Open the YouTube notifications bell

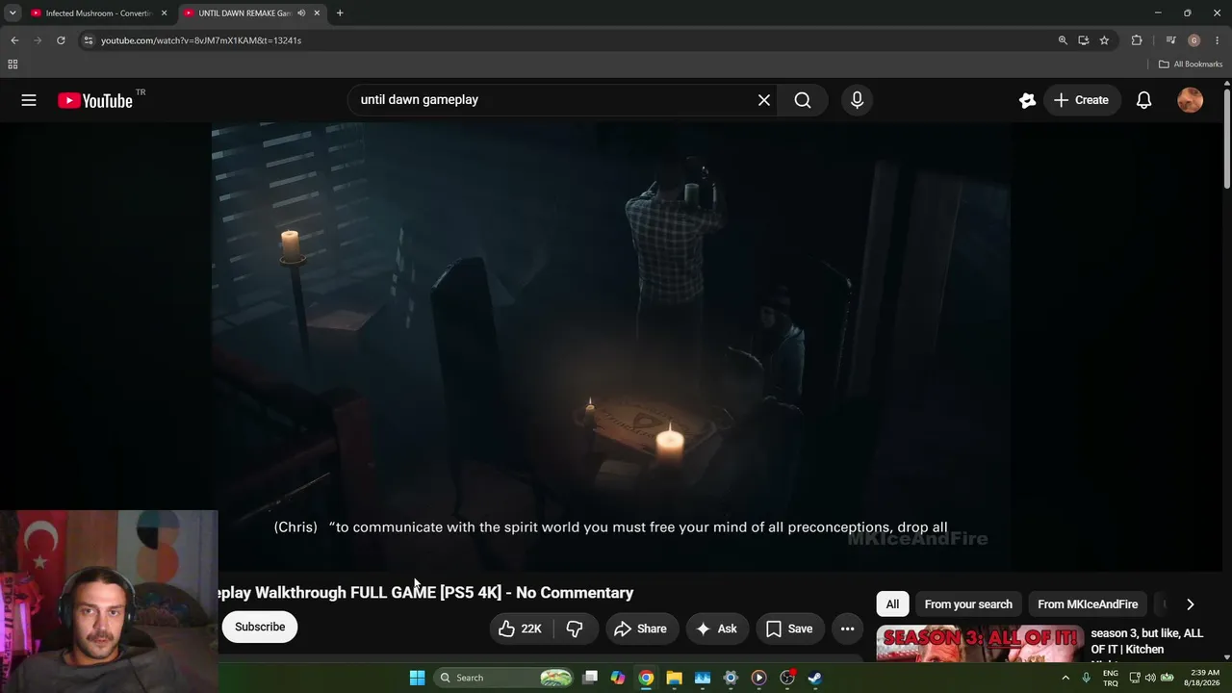1143,100
